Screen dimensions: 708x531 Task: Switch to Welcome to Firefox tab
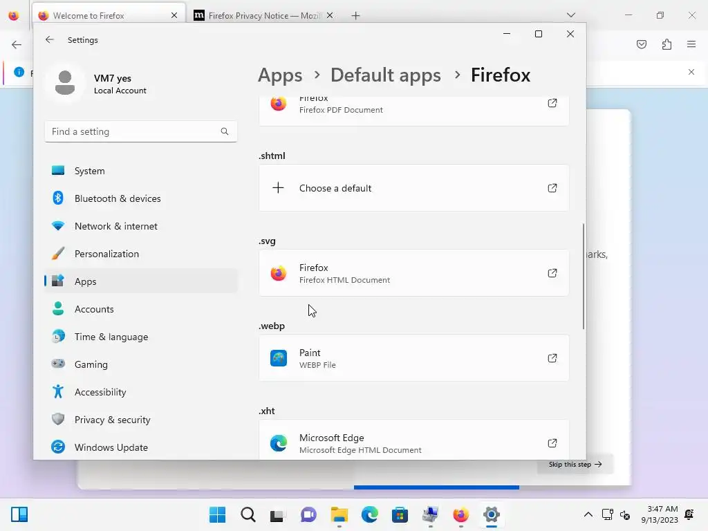coord(109,16)
